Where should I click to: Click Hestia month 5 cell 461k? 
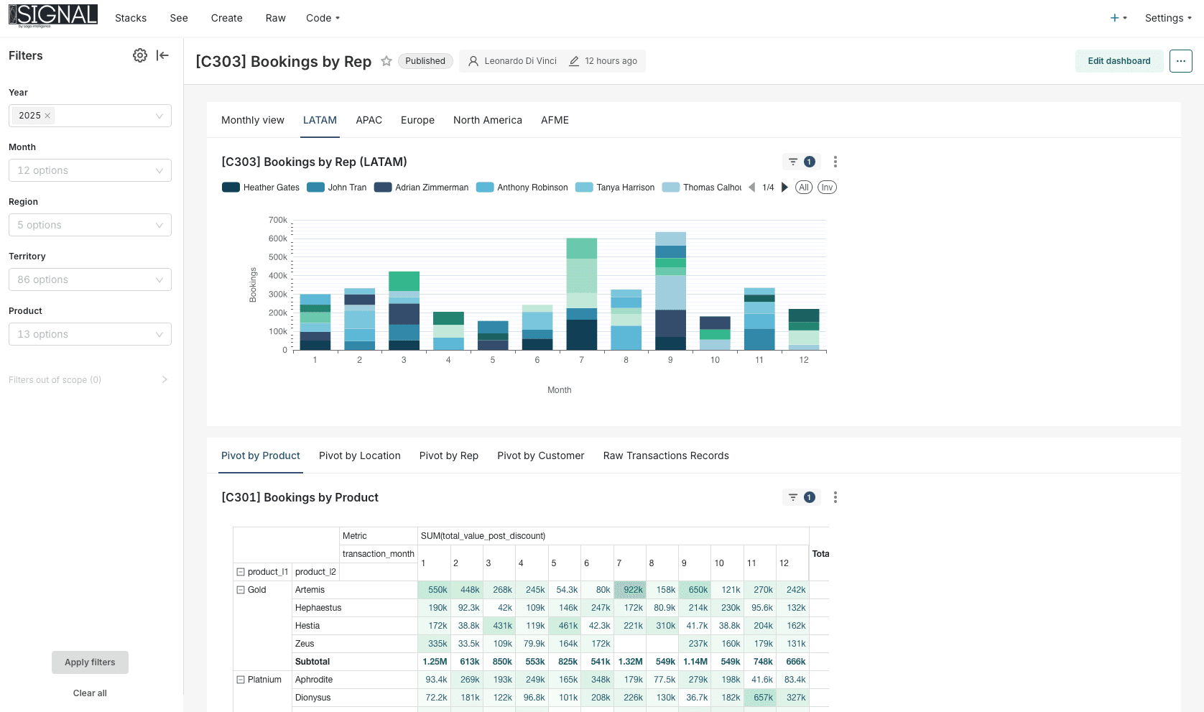coord(565,626)
